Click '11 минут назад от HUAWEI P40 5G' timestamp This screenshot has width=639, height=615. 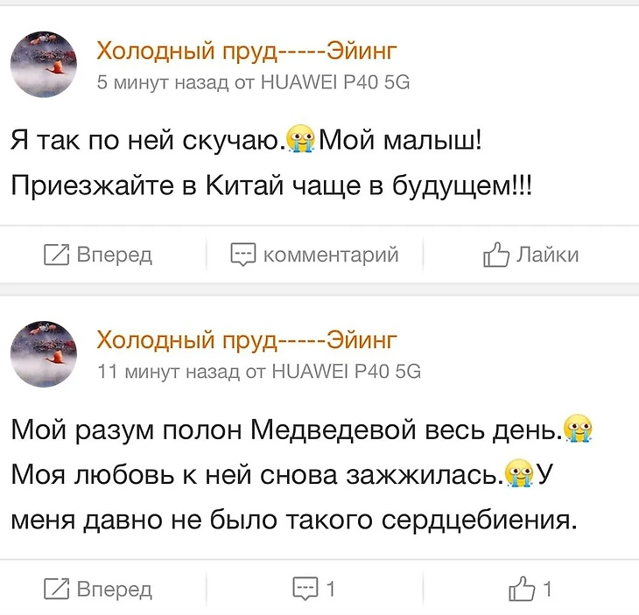(x=258, y=371)
